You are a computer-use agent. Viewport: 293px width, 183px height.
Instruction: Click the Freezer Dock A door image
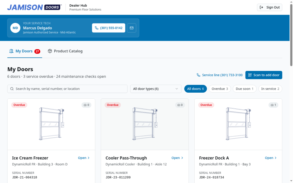[x=238, y=124]
